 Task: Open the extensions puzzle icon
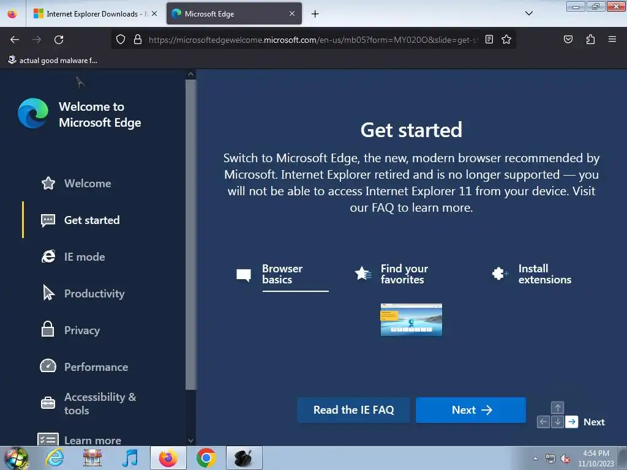[590, 39]
